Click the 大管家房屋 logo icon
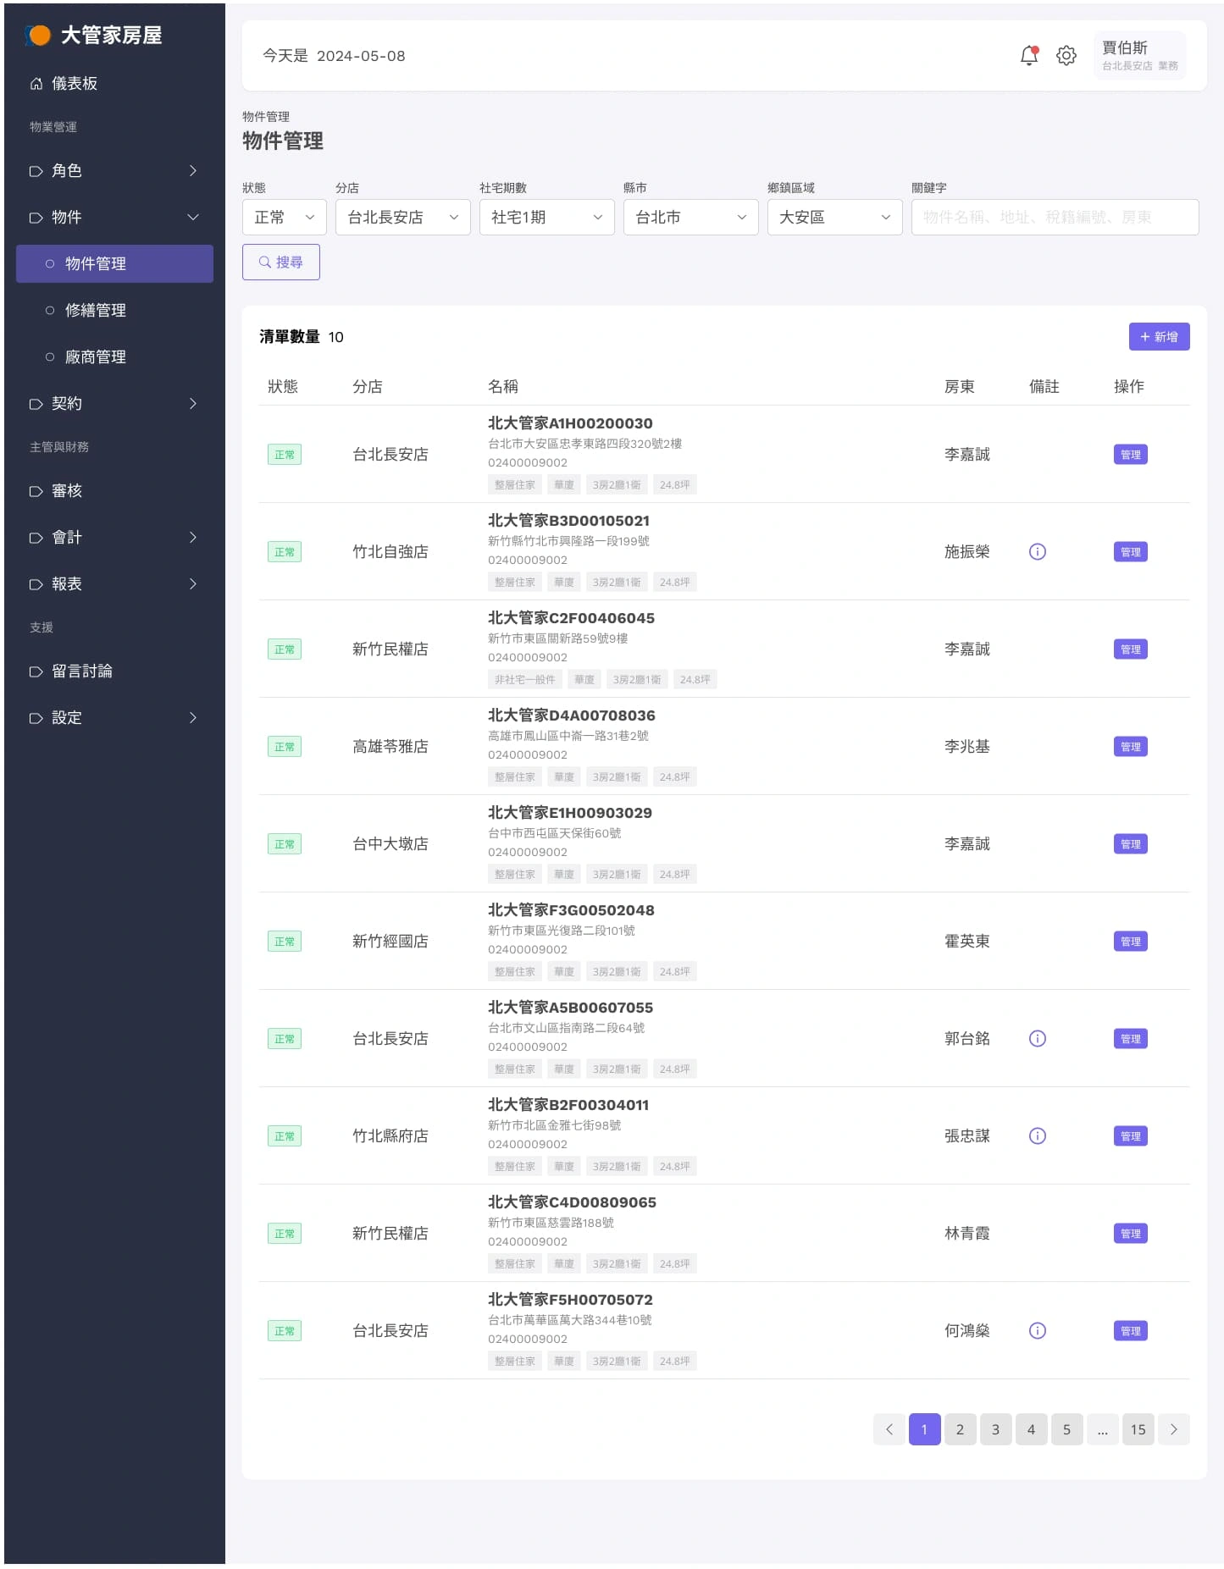 tap(38, 36)
